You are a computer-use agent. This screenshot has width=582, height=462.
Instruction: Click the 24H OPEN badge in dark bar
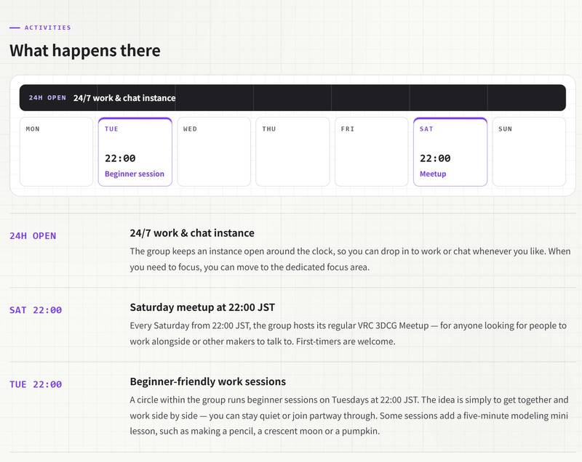47,98
